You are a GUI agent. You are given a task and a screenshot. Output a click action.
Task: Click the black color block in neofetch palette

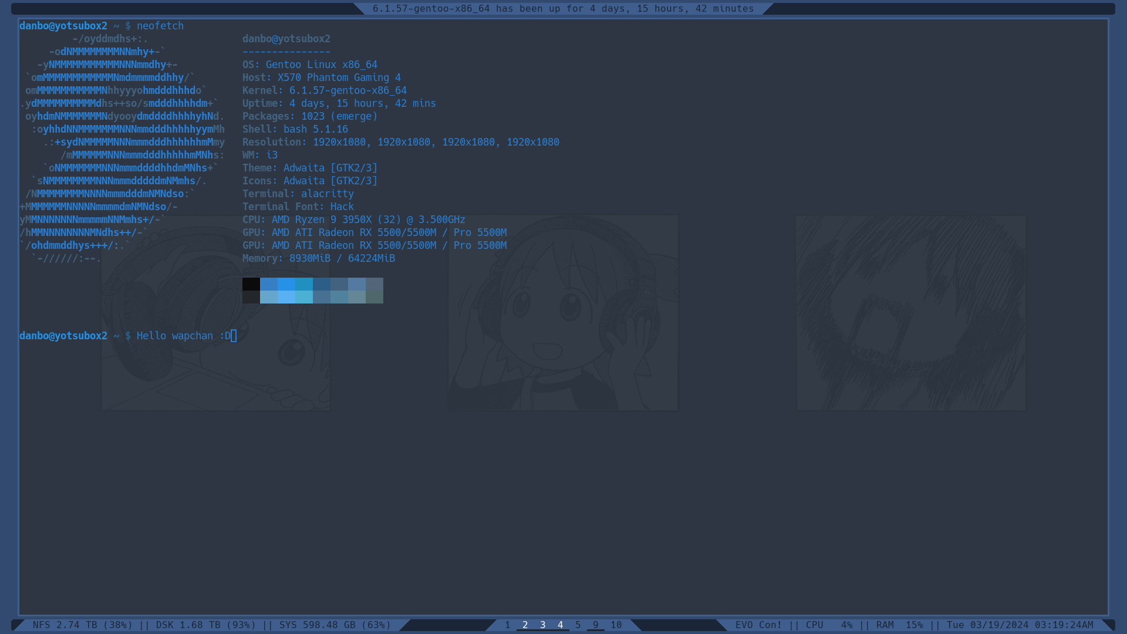click(251, 284)
